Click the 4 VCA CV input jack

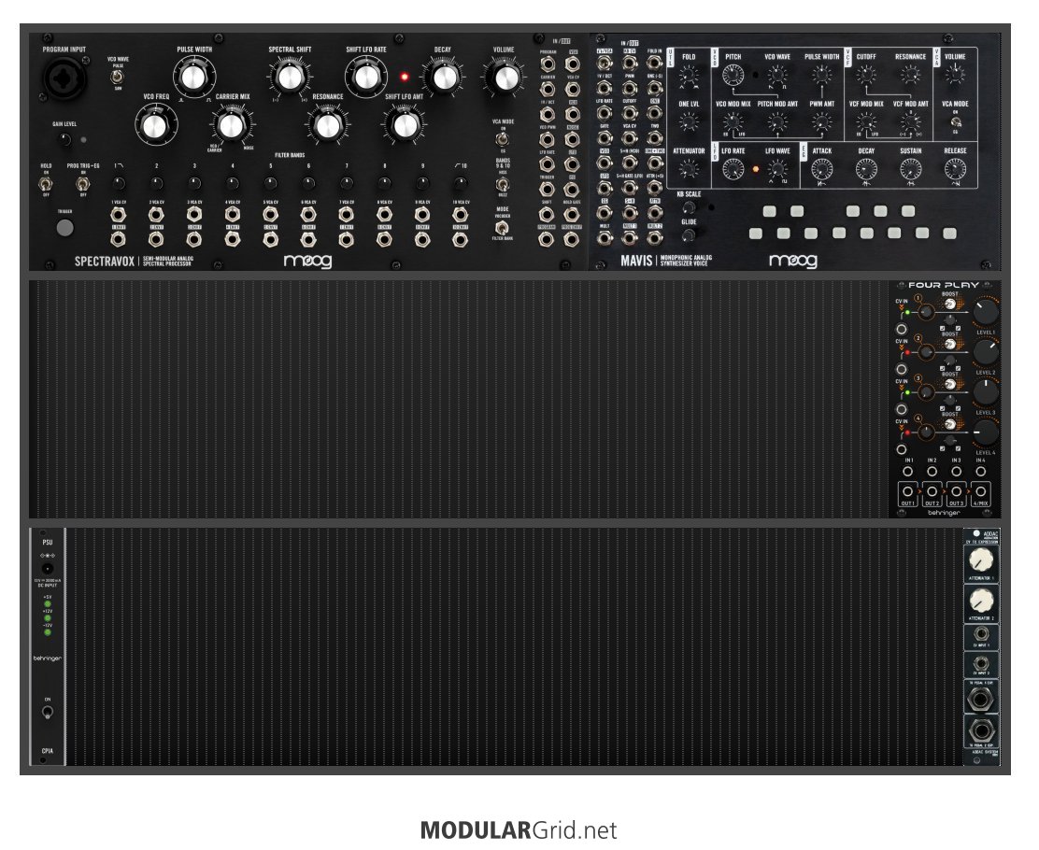click(x=232, y=215)
